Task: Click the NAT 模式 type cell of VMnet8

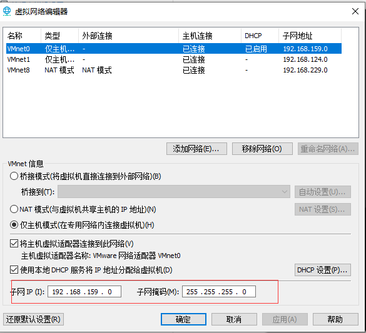Action: point(59,70)
